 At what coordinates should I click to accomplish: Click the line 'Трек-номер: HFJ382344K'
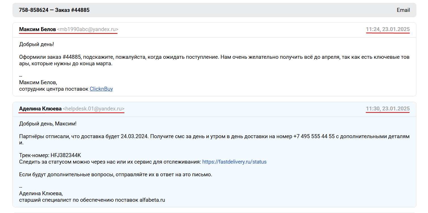click(x=50, y=155)
